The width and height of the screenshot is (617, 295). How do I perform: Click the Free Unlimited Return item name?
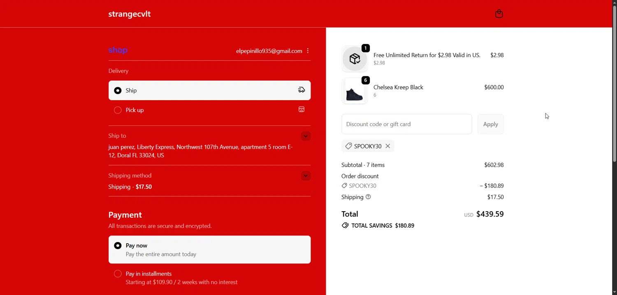point(427,55)
